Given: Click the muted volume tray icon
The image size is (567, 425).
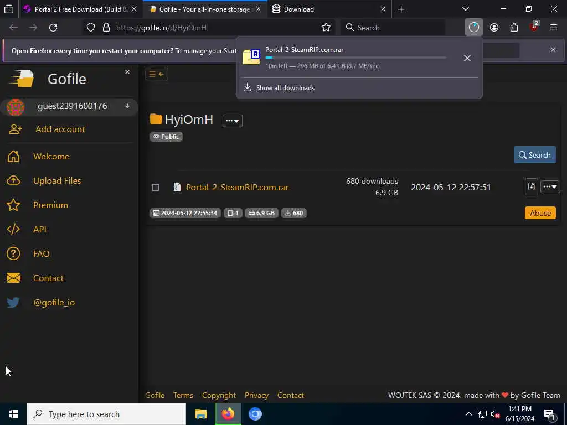Looking at the screenshot, I should click(x=495, y=414).
